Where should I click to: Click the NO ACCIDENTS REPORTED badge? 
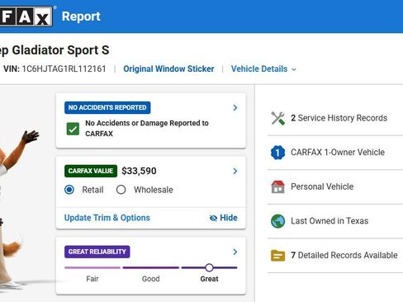pyautogui.click(x=107, y=107)
